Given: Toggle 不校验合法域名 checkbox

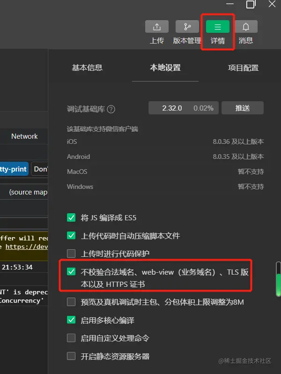Looking at the screenshot, I should pyautogui.click(x=71, y=271).
